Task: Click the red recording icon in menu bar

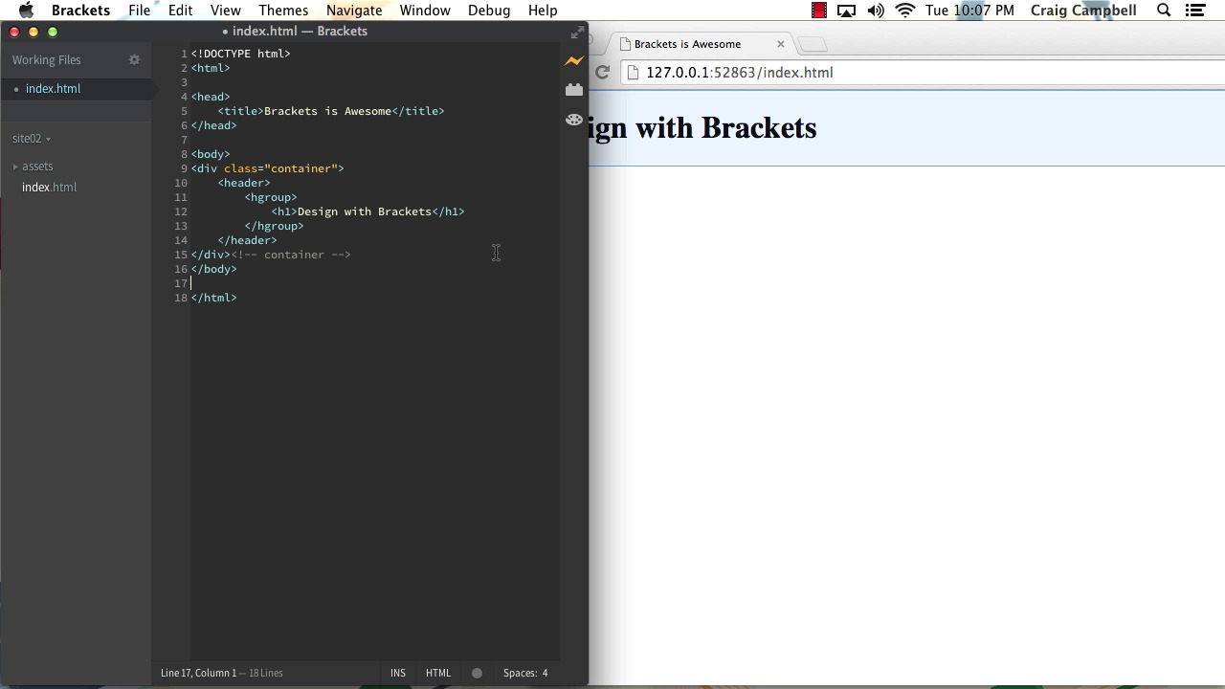Action: [819, 11]
